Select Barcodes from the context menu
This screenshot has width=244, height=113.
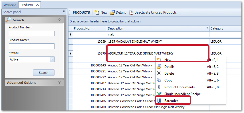191,101
